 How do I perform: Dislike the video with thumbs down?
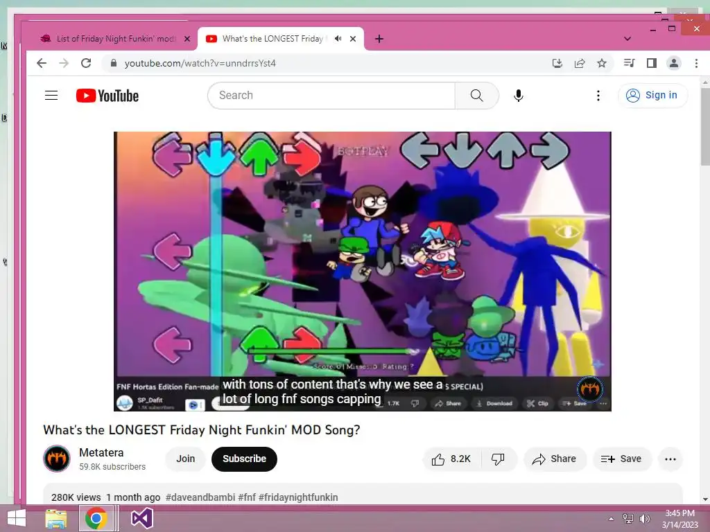point(498,459)
